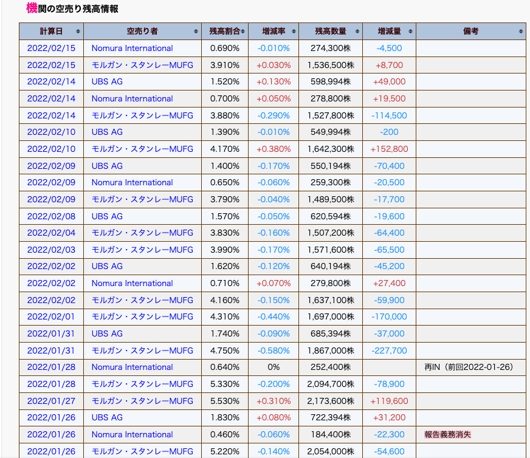
Task: Sort by 残高数量 column sort arrows
Action: click(x=357, y=32)
